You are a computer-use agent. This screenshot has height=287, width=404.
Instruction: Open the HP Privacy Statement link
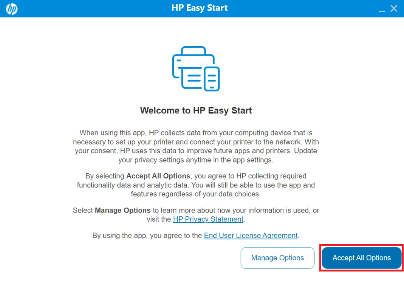(x=208, y=219)
